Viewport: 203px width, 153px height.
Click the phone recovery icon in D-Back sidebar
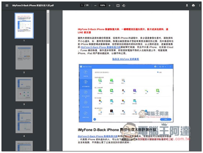[x=86, y=82]
